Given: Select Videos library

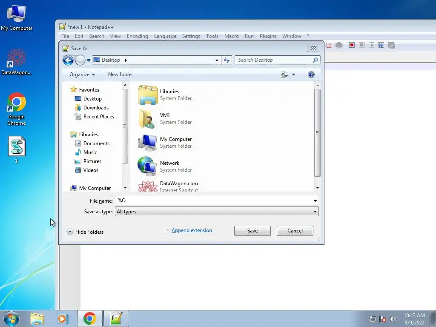Looking at the screenshot, I should click(x=87, y=170).
